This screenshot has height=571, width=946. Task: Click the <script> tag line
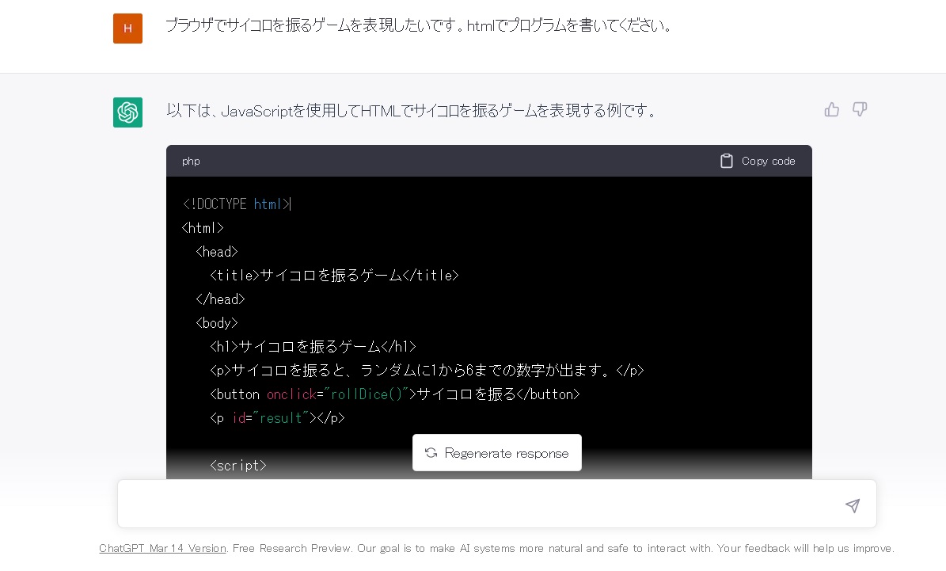237,466
